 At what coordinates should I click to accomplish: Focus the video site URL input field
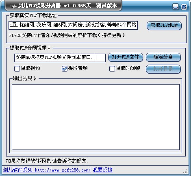tap(73, 25)
